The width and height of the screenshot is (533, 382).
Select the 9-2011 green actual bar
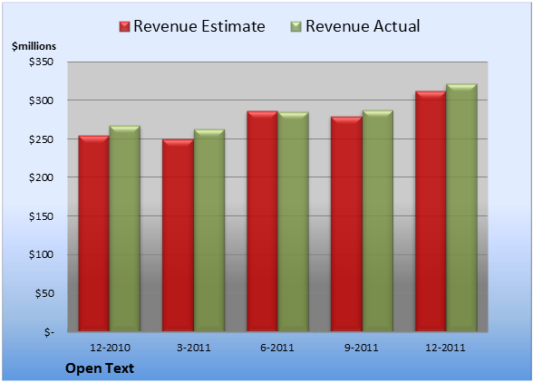click(x=378, y=221)
